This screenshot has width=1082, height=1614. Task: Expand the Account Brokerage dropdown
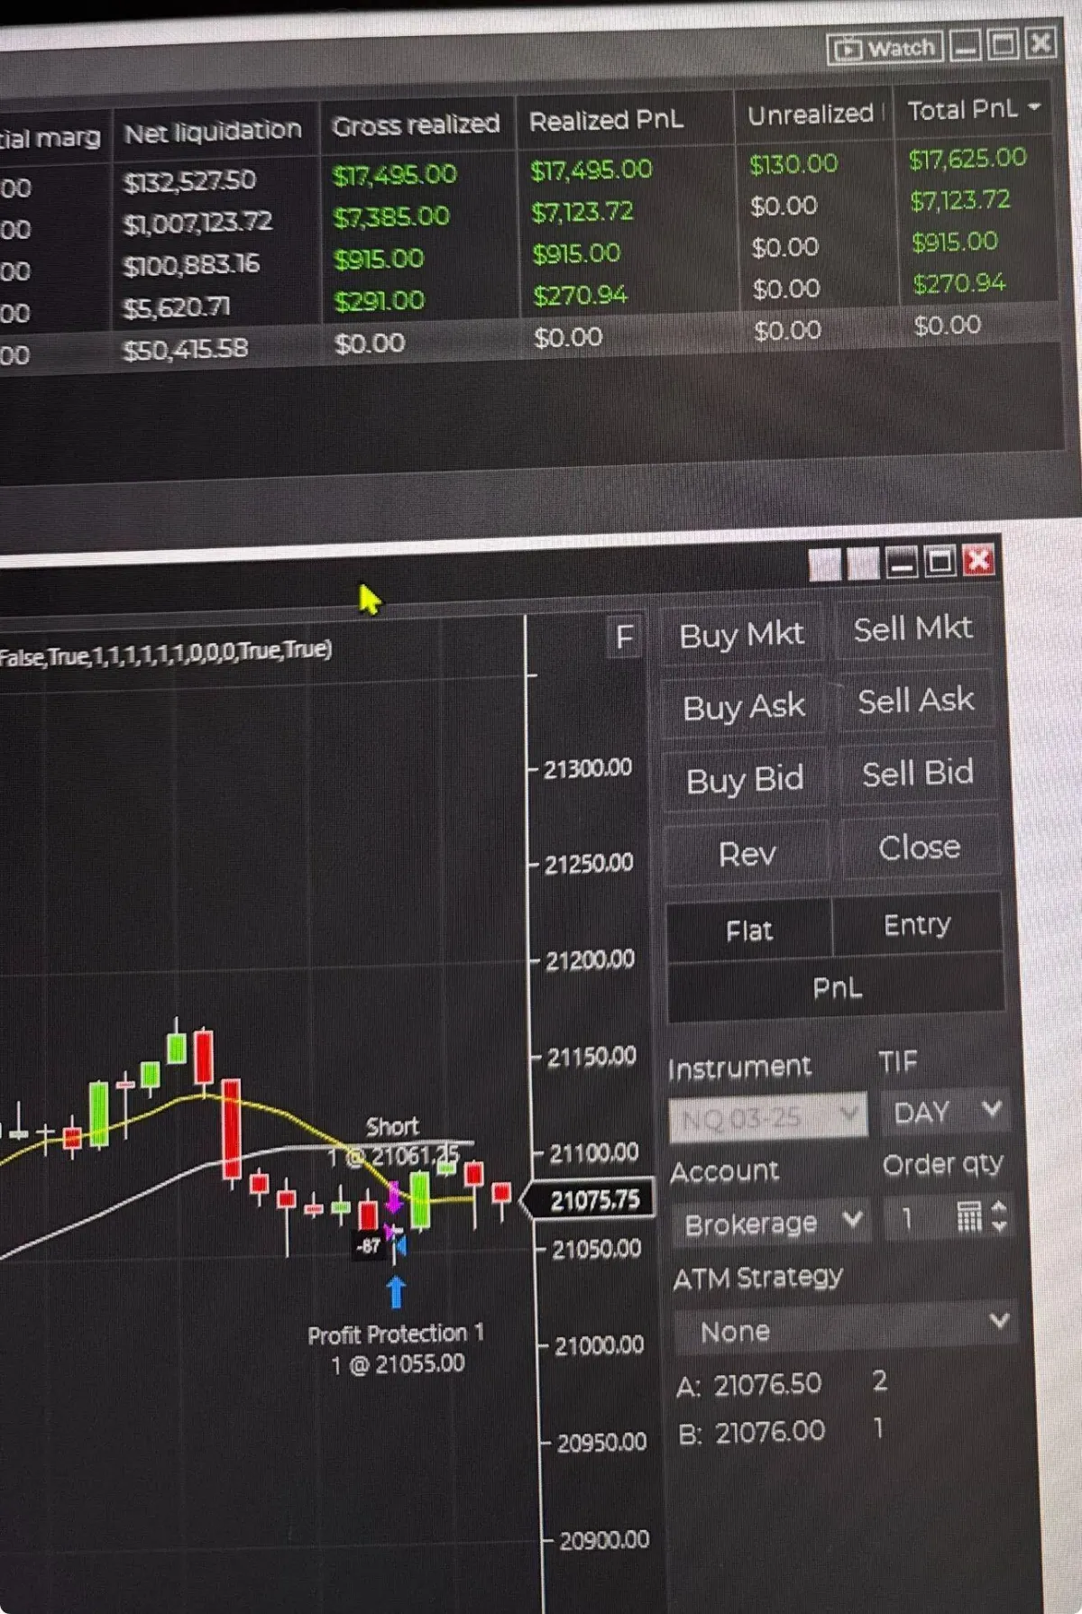[x=772, y=1223]
